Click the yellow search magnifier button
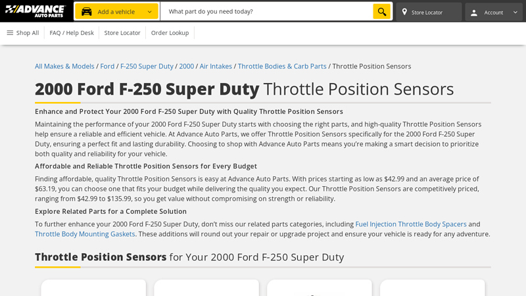This screenshot has height=296, width=526. click(381, 12)
